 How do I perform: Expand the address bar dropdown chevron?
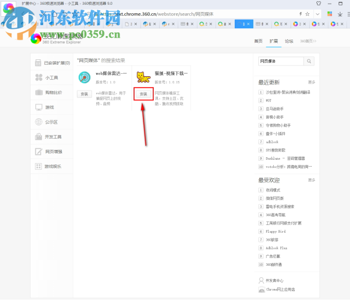click(x=318, y=14)
